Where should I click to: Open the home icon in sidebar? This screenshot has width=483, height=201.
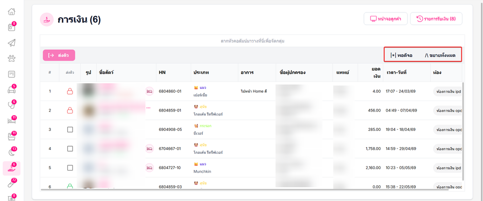(12, 12)
